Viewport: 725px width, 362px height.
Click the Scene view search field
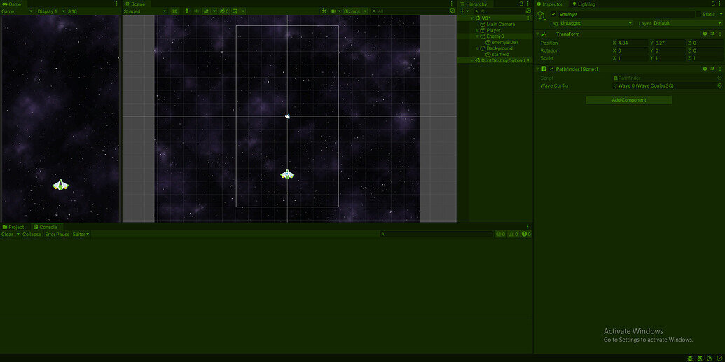click(x=409, y=11)
